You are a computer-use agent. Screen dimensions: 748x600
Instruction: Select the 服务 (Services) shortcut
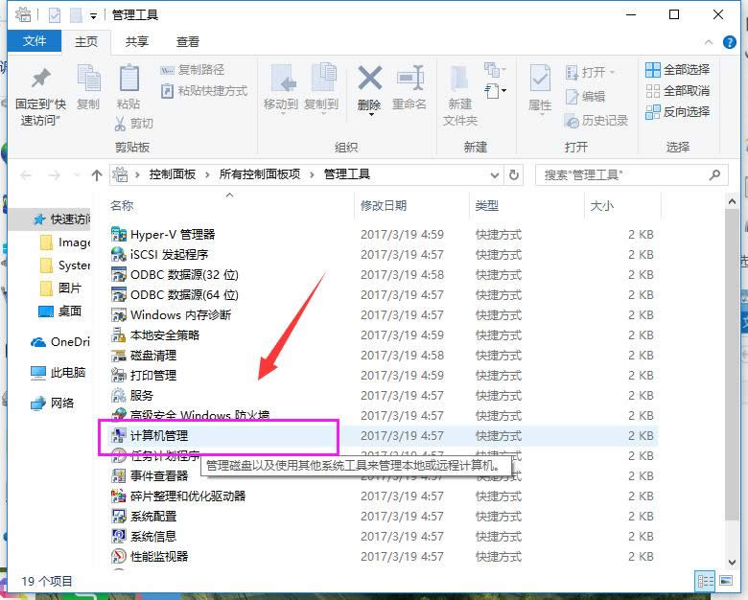141,395
